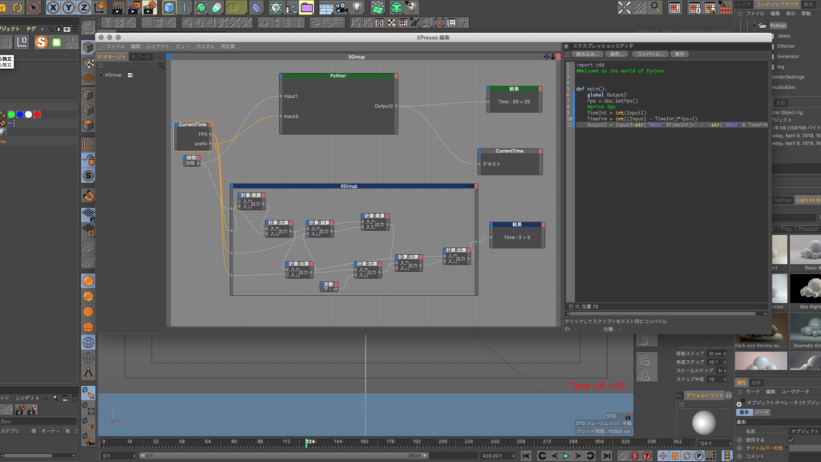Click the 保存 button in expression editor
Screen dimensions: 821x462
[x=617, y=54]
